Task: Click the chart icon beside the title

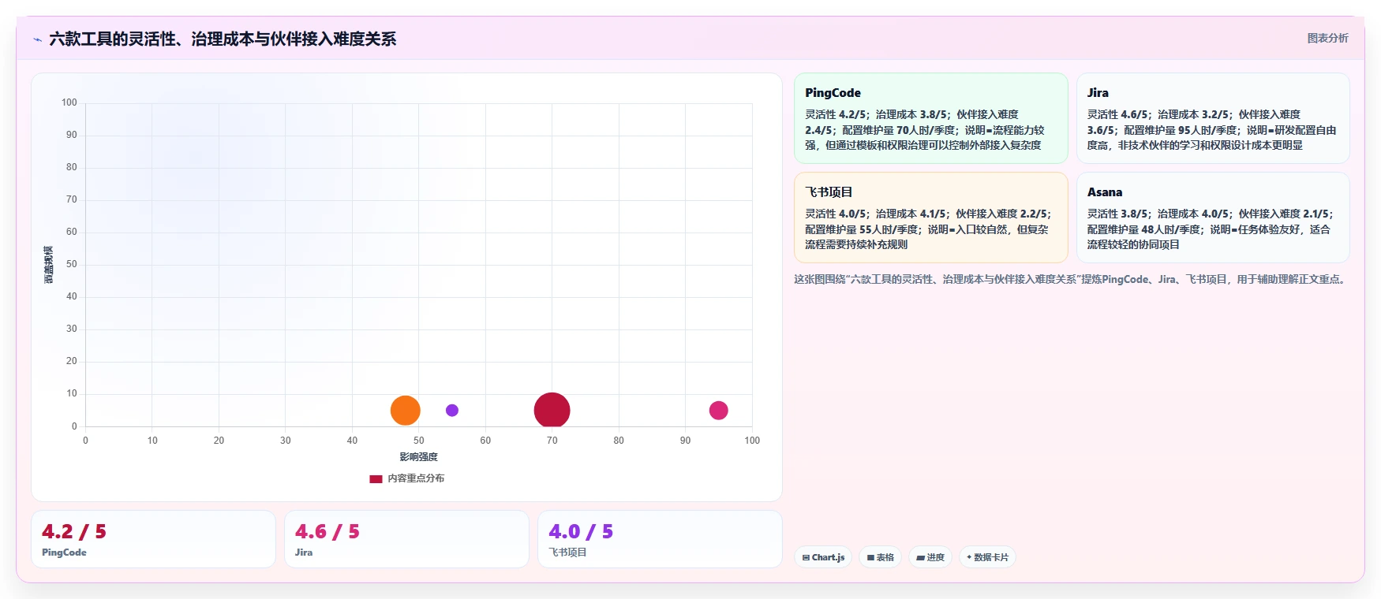Action: tap(37, 39)
